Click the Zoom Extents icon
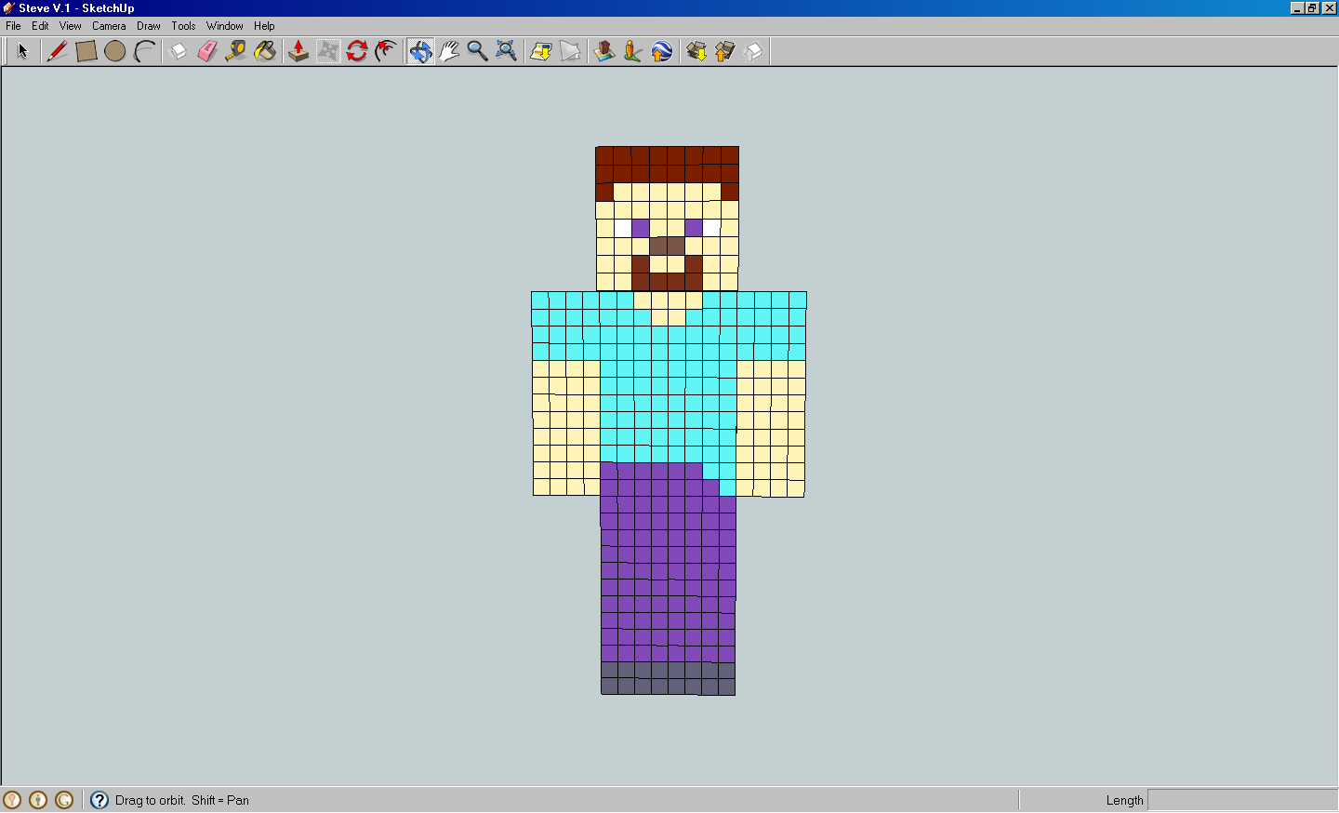The width and height of the screenshot is (1339, 813). coord(507,51)
